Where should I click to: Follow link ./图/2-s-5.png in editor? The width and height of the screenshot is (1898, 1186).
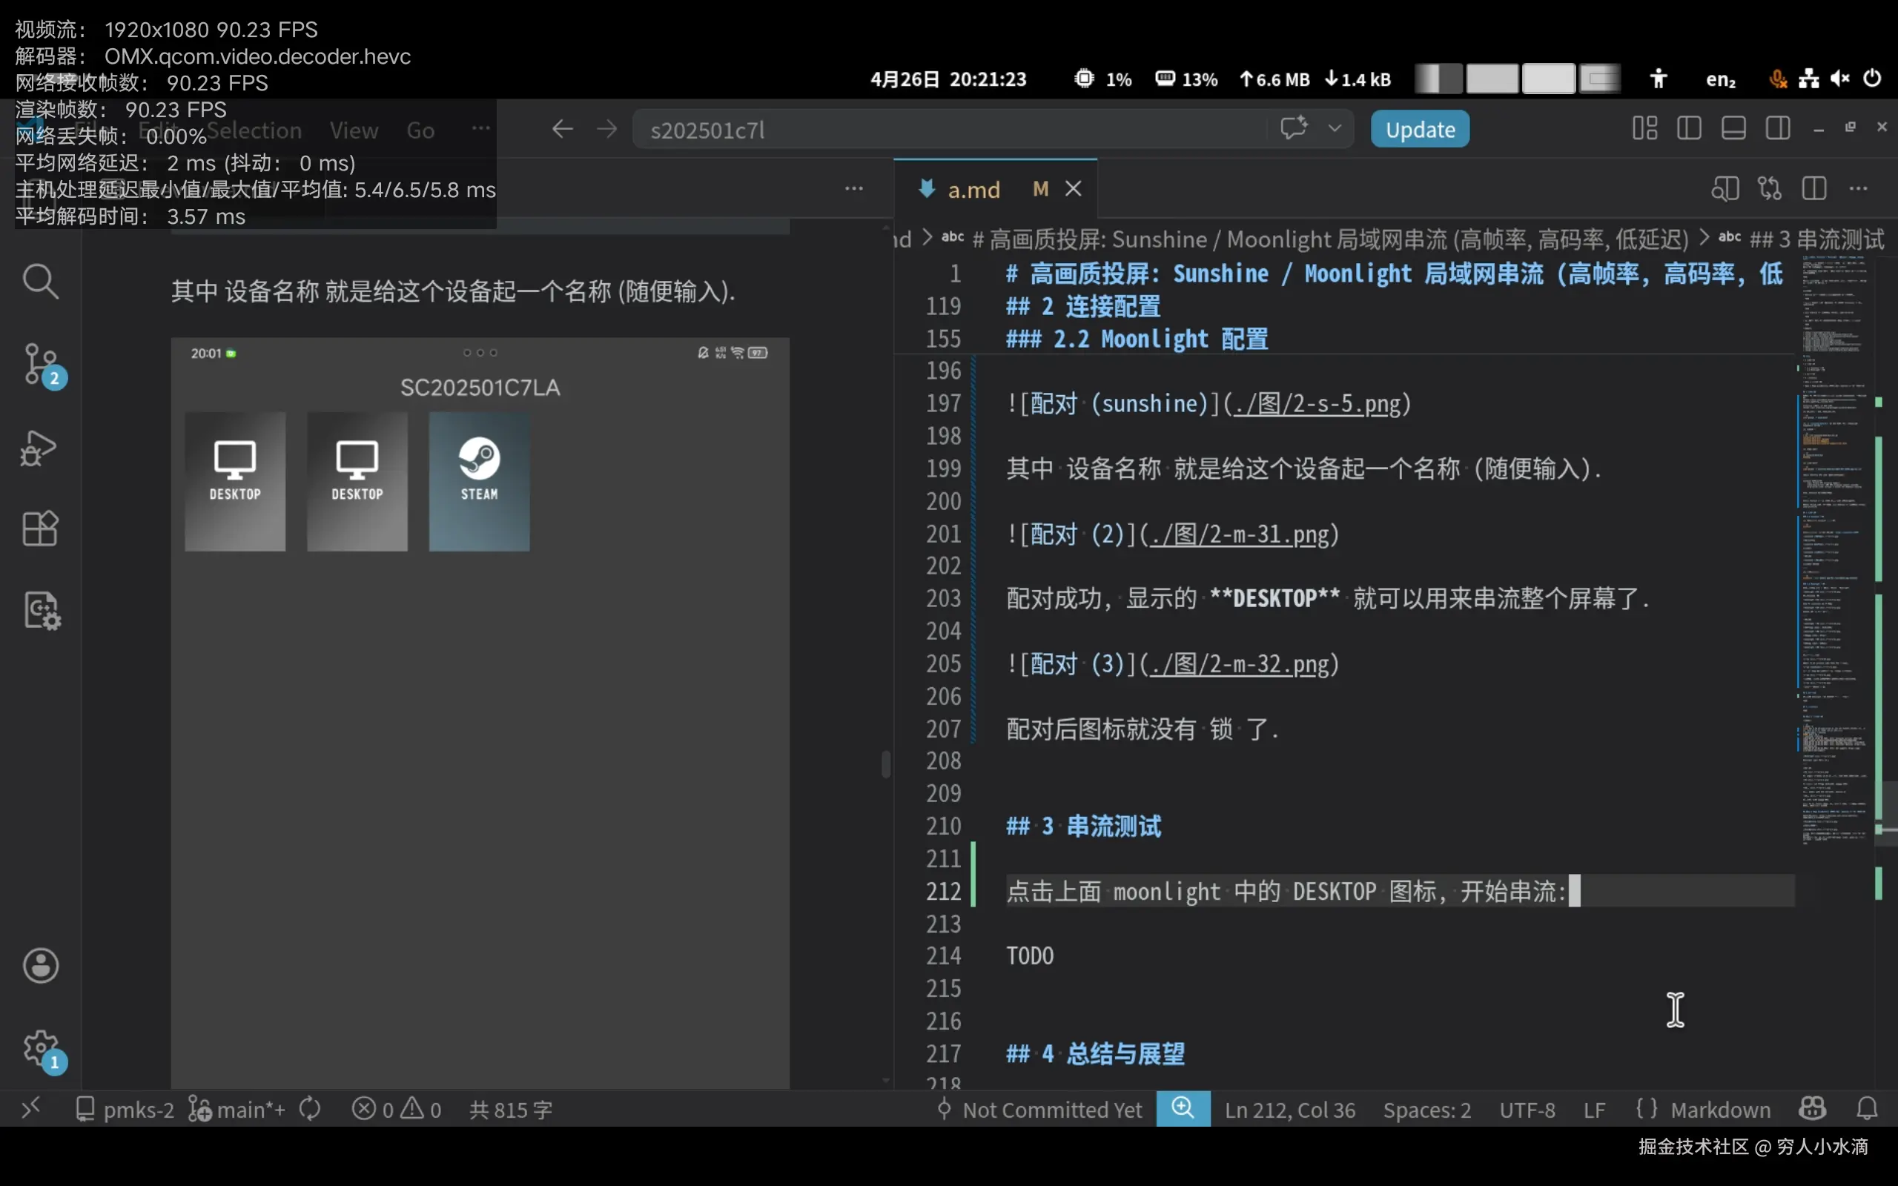point(1317,404)
